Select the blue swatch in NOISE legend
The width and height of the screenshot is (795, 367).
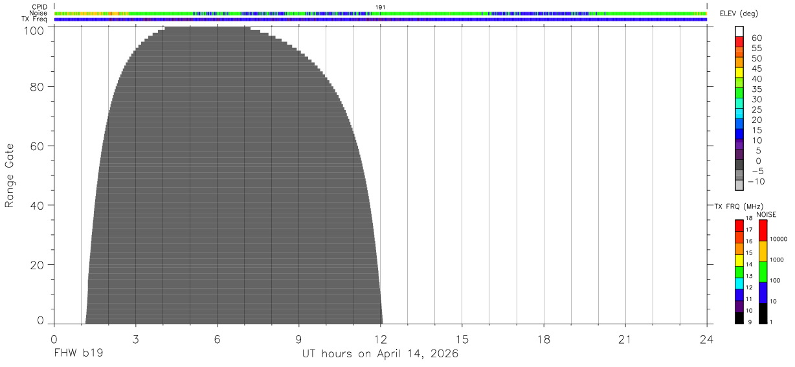(x=763, y=293)
